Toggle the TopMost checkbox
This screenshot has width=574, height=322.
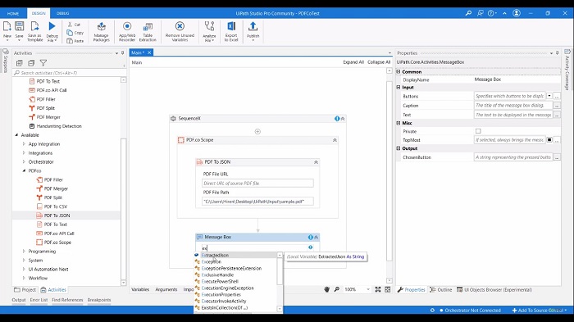pyautogui.click(x=549, y=140)
